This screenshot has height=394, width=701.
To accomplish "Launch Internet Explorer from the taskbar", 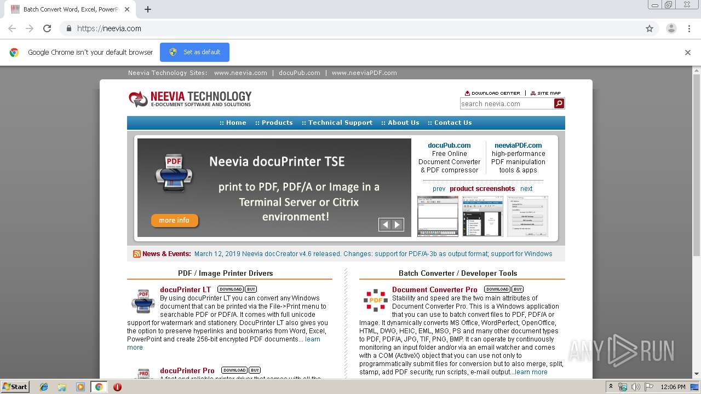I will [44, 387].
